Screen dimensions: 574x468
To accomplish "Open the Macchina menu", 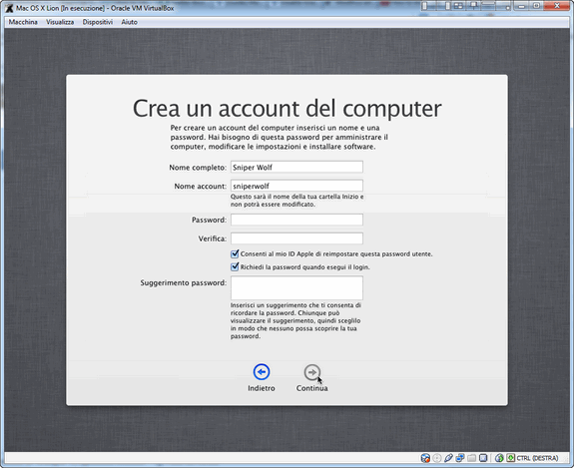I will click(23, 22).
